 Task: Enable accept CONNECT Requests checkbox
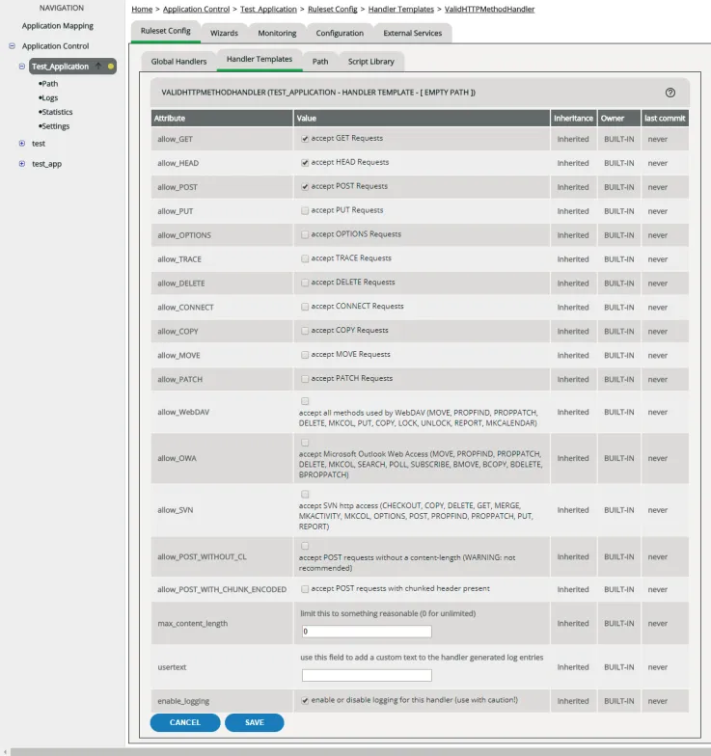[305, 307]
